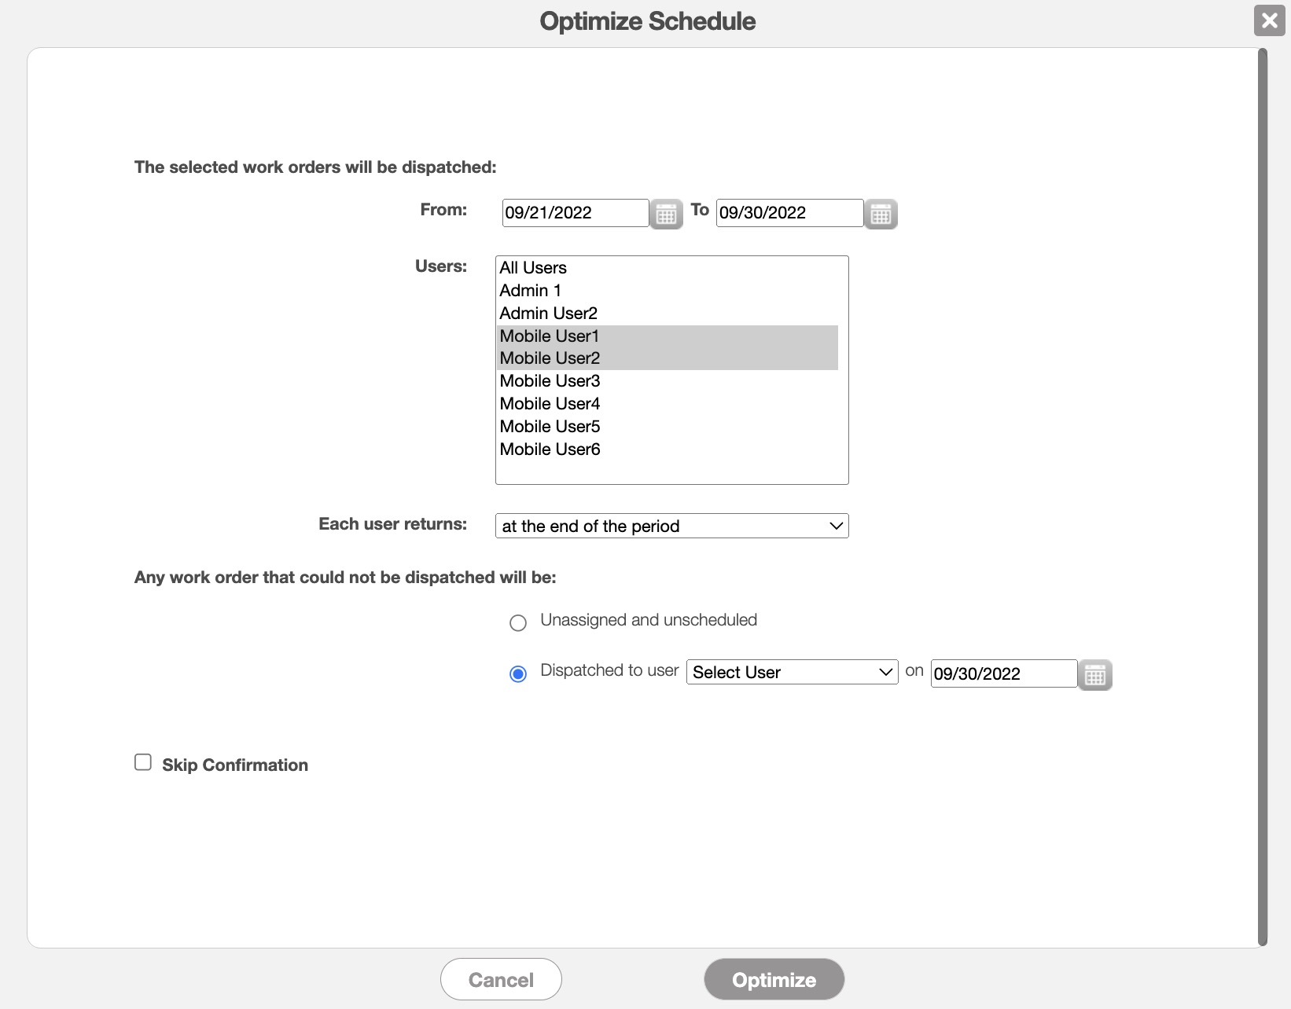Click the dialog's vertical scrollbar
This screenshot has height=1009, width=1291.
pyautogui.click(x=1263, y=497)
